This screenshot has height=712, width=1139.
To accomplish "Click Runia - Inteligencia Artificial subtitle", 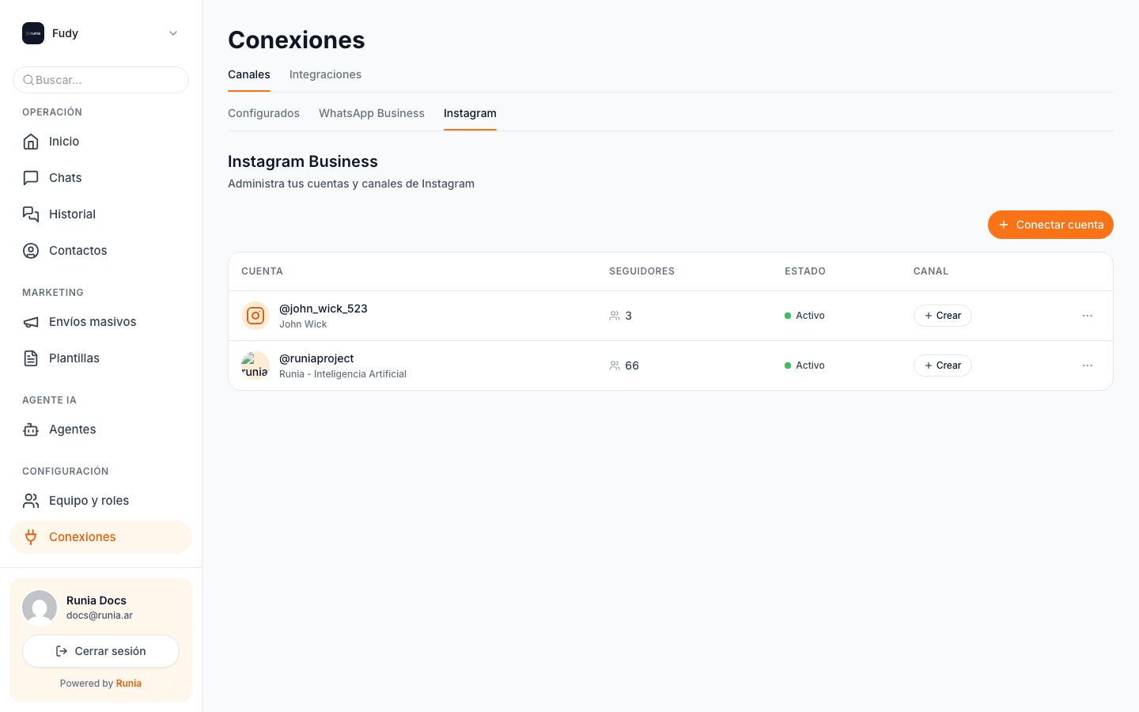I will tap(342, 374).
